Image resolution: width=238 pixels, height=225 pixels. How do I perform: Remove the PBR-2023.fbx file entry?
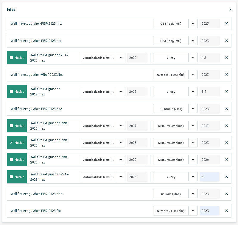tap(226, 211)
